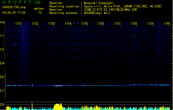Click the 0.9 kHz frequency axis label

(x=2, y=63)
